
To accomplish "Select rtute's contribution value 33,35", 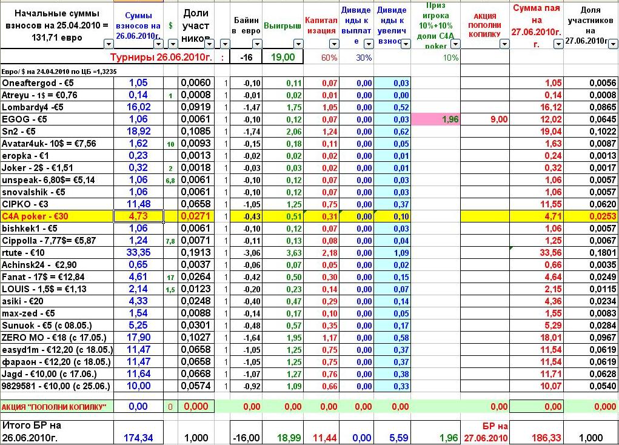I will [x=139, y=253].
